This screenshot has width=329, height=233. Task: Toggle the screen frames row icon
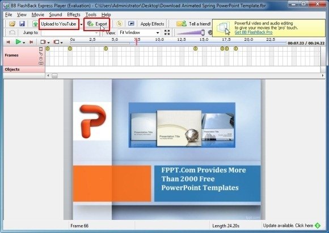point(41,49)
